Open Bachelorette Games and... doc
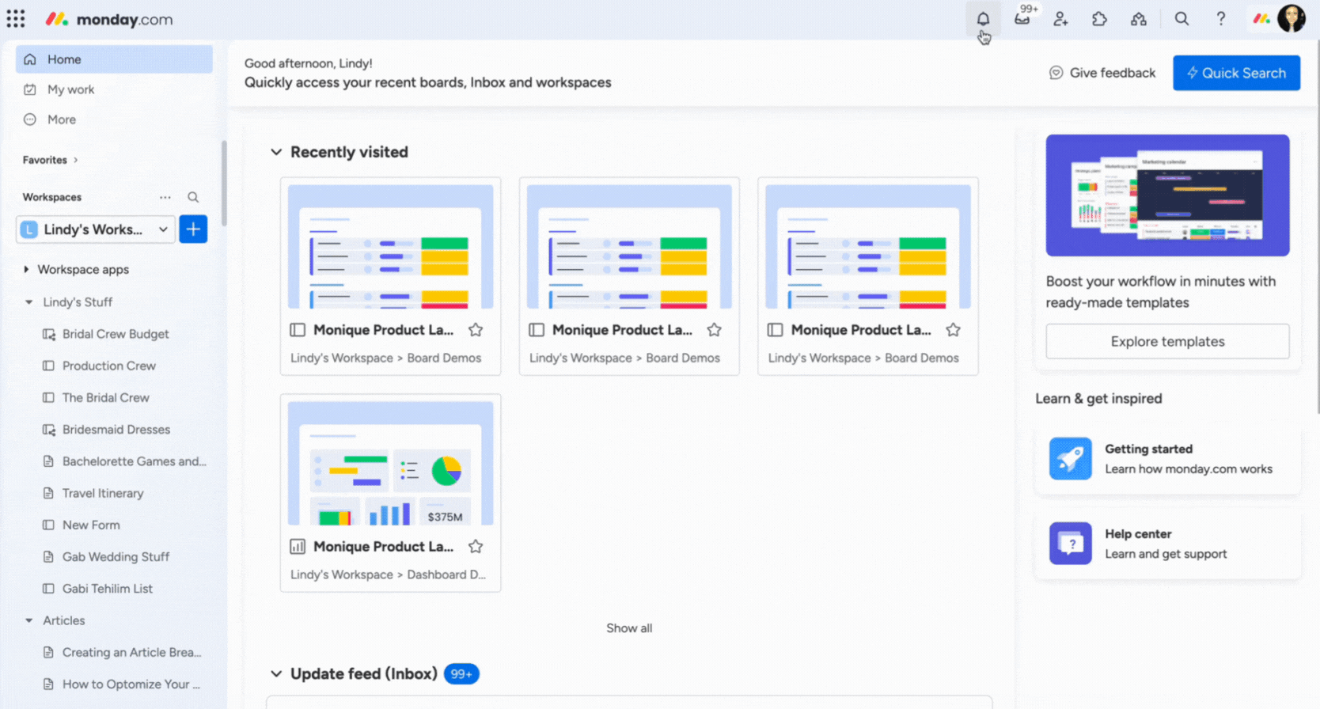The image size is (1320, 709). pyautogui.click(x=135, y=461)
